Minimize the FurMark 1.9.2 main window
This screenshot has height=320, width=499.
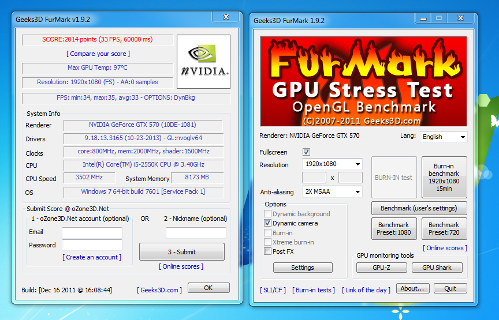click(423, 18)
